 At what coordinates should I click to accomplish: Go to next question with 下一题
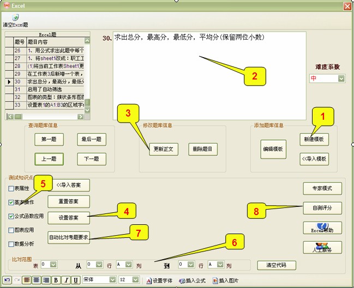92,159
